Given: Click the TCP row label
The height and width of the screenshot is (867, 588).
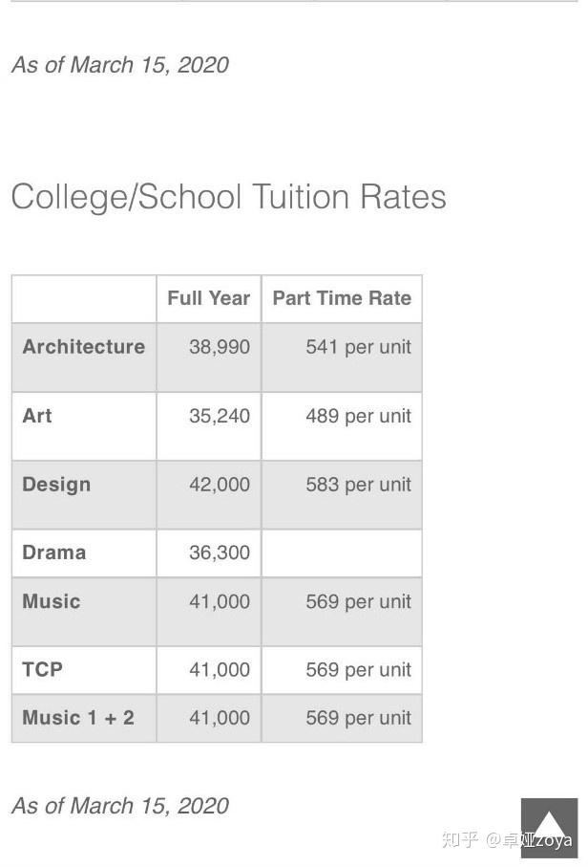Looking at the screenshot, I should click(x=43, y=669).
